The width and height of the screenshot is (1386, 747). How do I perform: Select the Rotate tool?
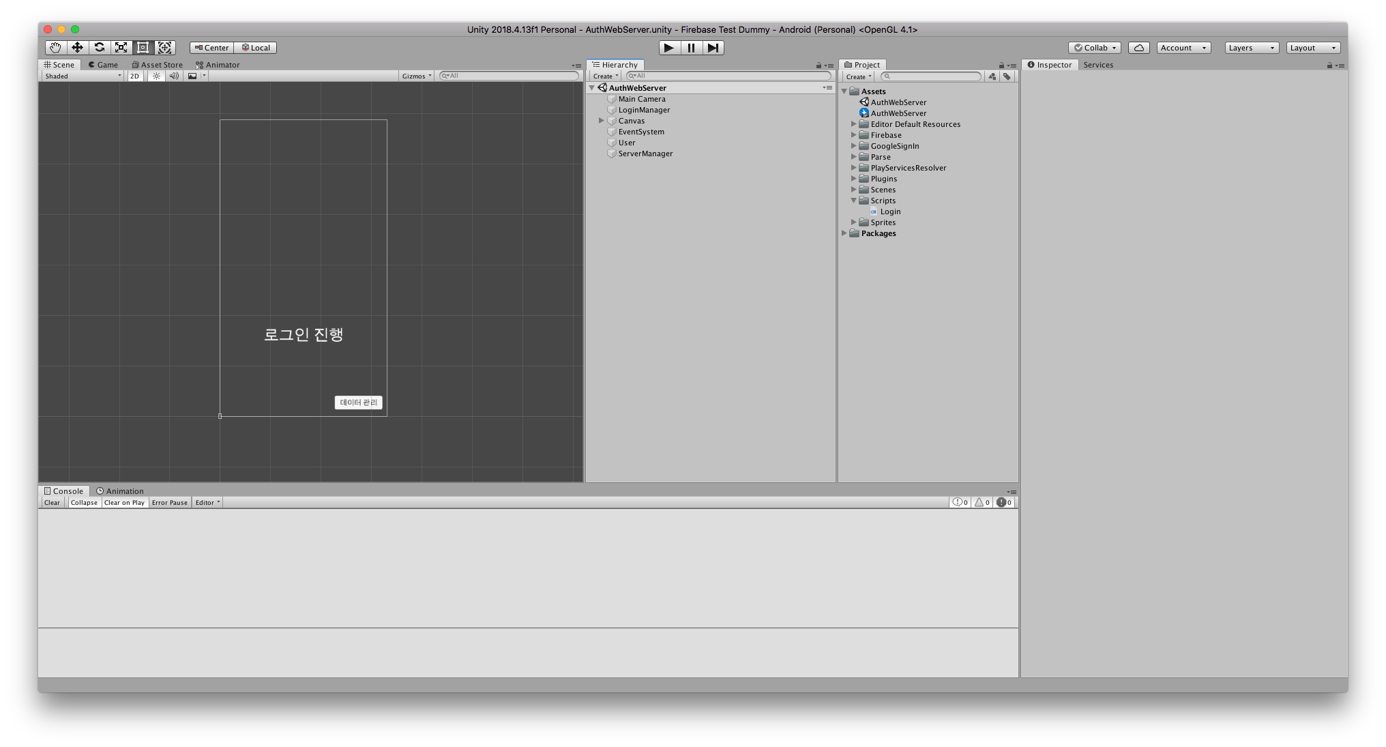click(x=99, y=48)
